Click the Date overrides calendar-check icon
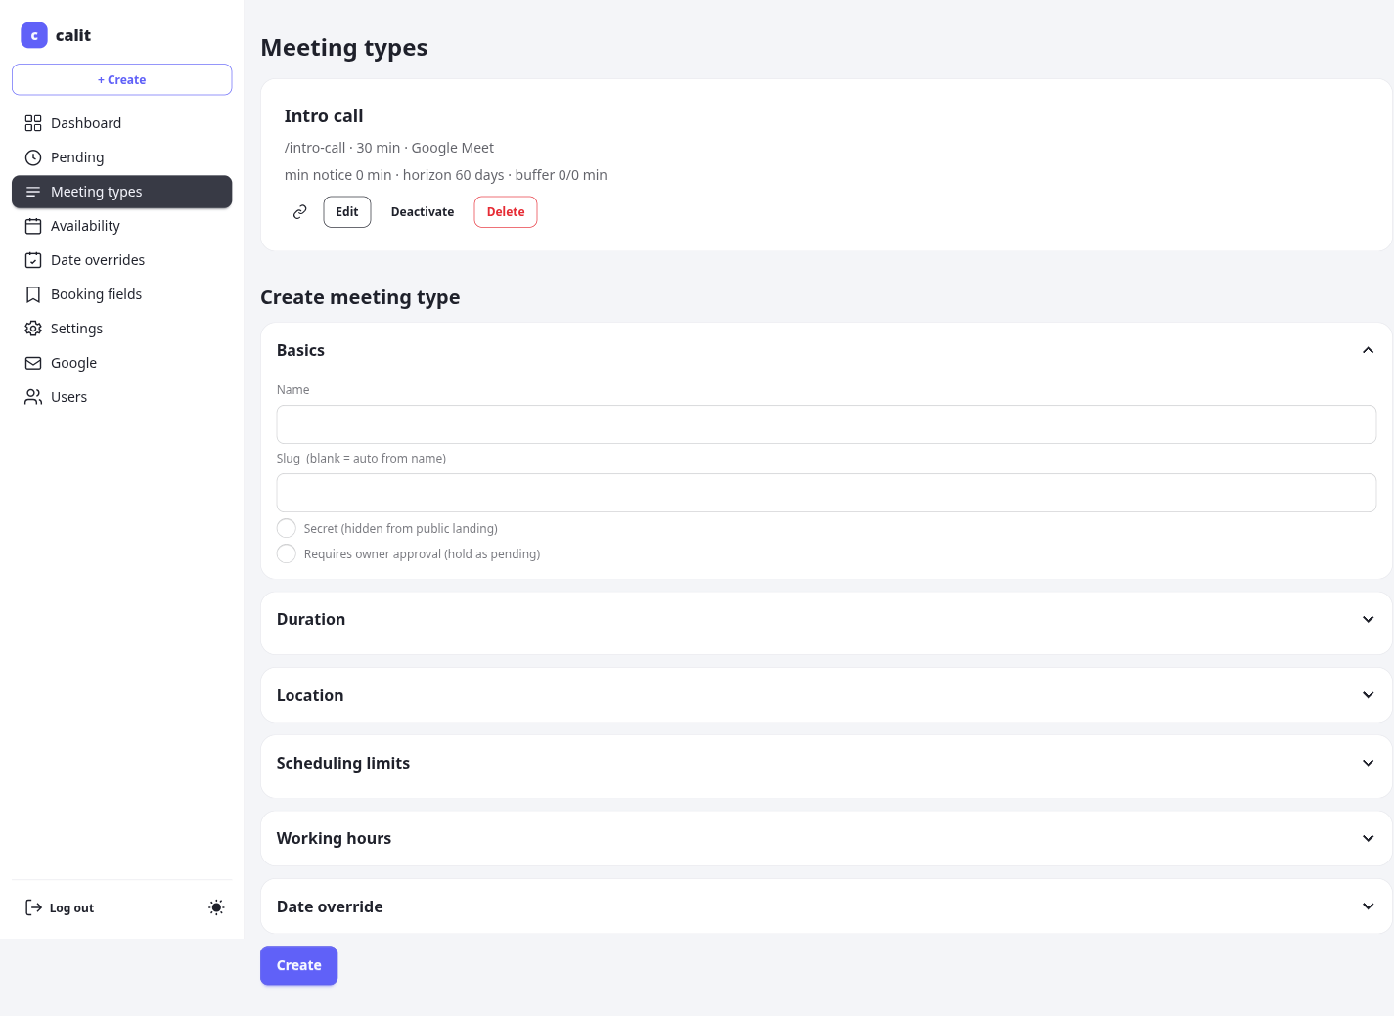The width and height of the screenshot is (1394, 1016). click(33, 260)
